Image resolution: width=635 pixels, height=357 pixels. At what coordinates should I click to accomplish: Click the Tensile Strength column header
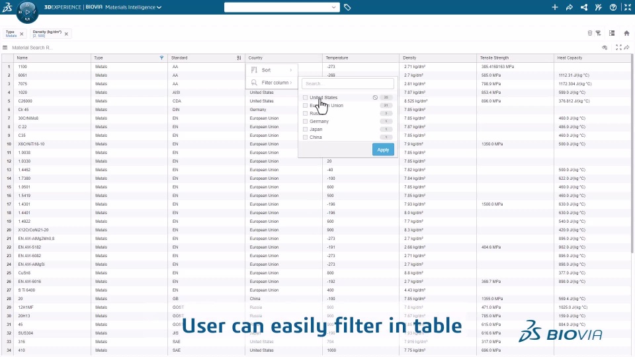(515, 58)
